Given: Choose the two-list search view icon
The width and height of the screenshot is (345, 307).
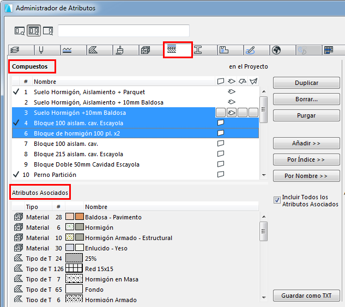Looking at the screenshot, I should click(x=34, y=30).
